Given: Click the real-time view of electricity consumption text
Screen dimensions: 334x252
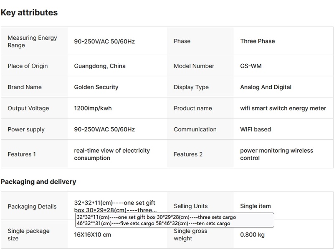Looking at the screenshot, I should pyautogui.click(x=112, y=154).
